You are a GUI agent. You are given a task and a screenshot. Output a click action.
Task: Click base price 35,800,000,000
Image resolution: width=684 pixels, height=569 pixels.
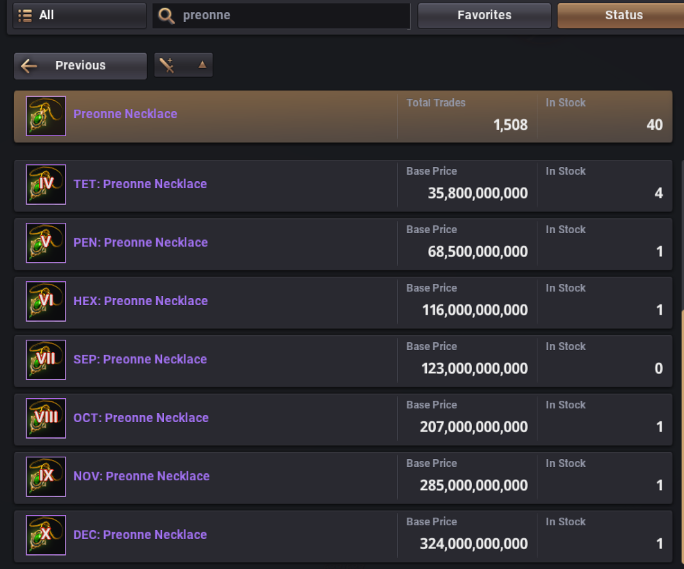click(x=478, y=193)
